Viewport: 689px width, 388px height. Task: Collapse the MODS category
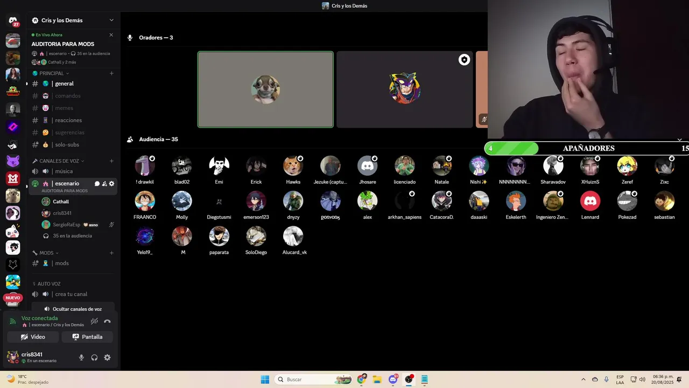pyautogui.click(x=46, y=253)
